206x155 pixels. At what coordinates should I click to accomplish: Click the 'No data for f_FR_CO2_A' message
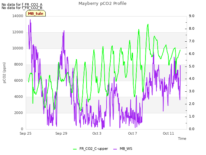tap(22, 5)
